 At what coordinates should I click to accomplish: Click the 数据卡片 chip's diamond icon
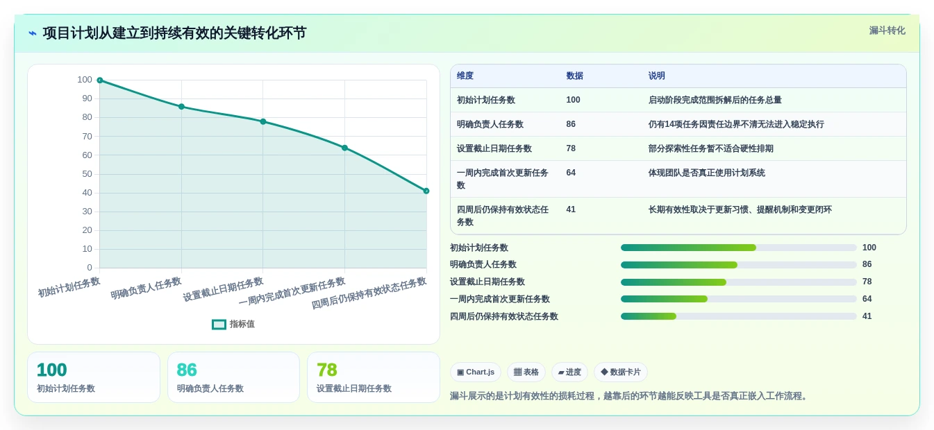pos(604,372)
